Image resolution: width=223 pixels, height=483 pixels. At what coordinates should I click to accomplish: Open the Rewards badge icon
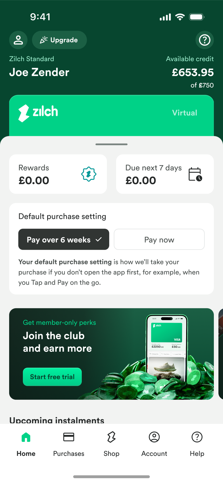[x=89, y=174]
